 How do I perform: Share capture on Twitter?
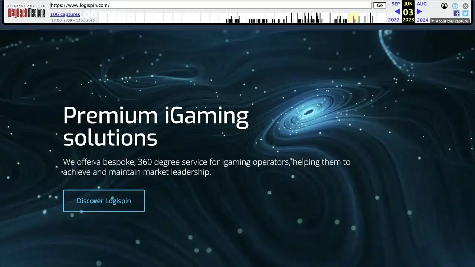point(465,13)
